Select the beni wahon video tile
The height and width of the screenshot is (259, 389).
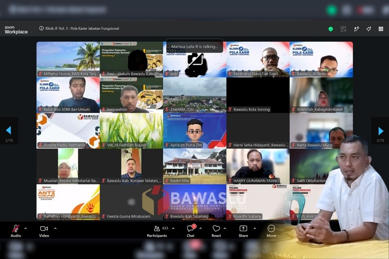pos(131,95)
